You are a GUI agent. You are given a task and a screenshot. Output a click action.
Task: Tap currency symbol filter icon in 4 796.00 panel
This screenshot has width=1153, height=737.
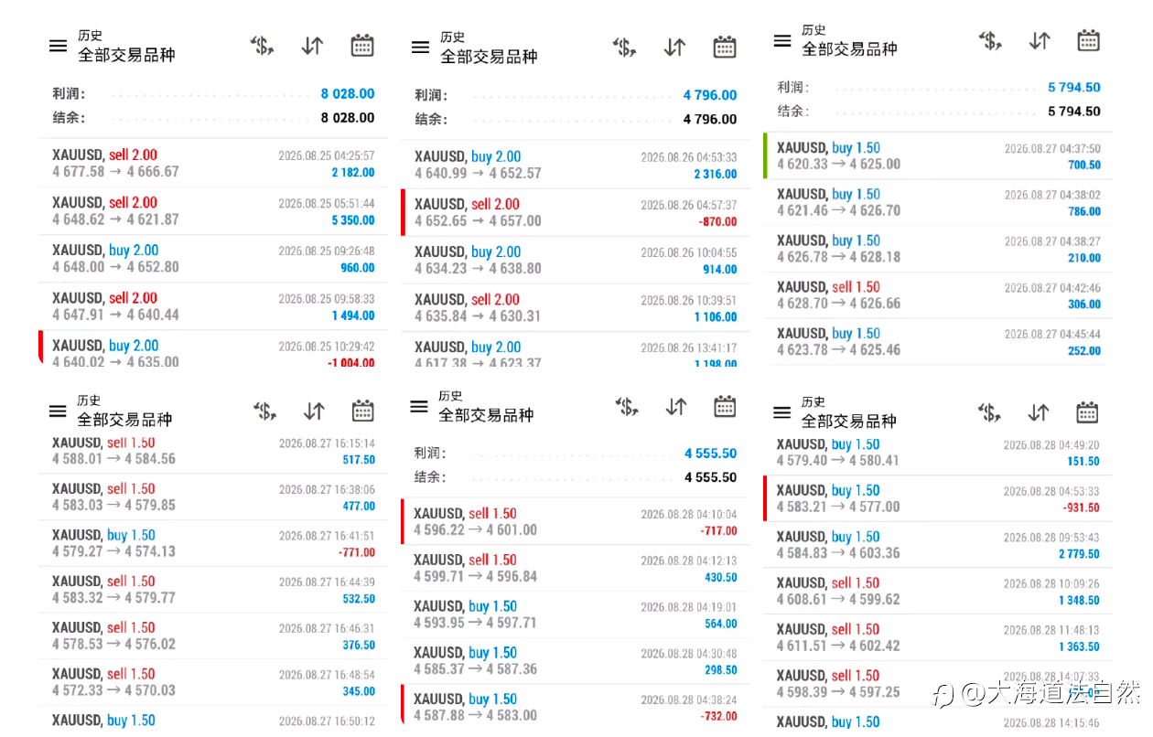tap(624, 47)
